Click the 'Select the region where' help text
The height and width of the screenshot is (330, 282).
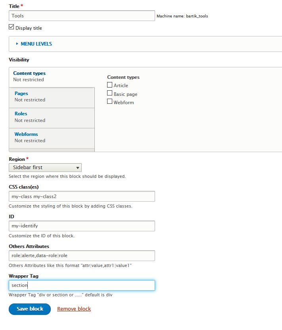(67, 176)
